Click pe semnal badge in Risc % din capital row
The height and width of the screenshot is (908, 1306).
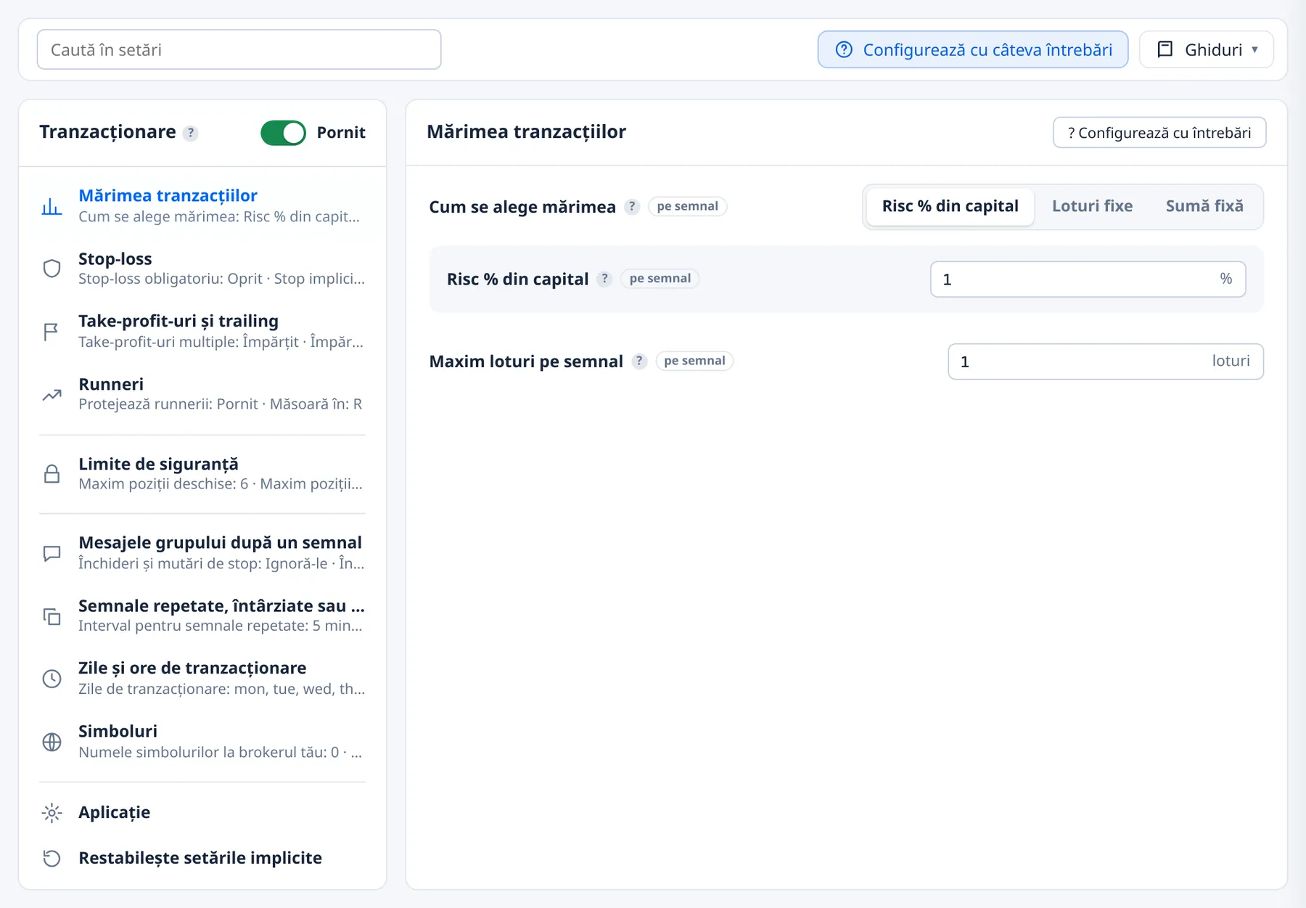coord(660,279)
